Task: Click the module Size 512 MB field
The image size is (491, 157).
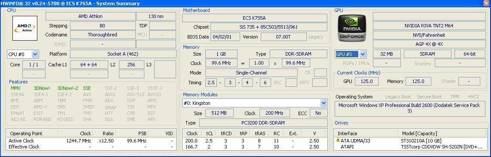Action: pos(219,113)
